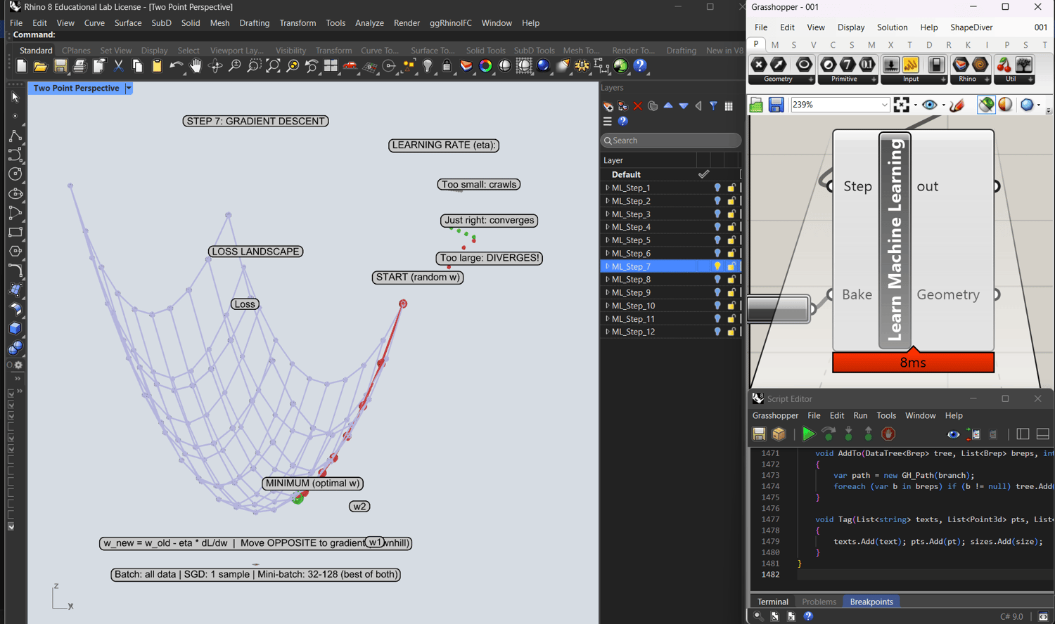Open the Two Point Perspective viewport dropdown arrow
Viewport: 1055px width, 624px height.
129,89
